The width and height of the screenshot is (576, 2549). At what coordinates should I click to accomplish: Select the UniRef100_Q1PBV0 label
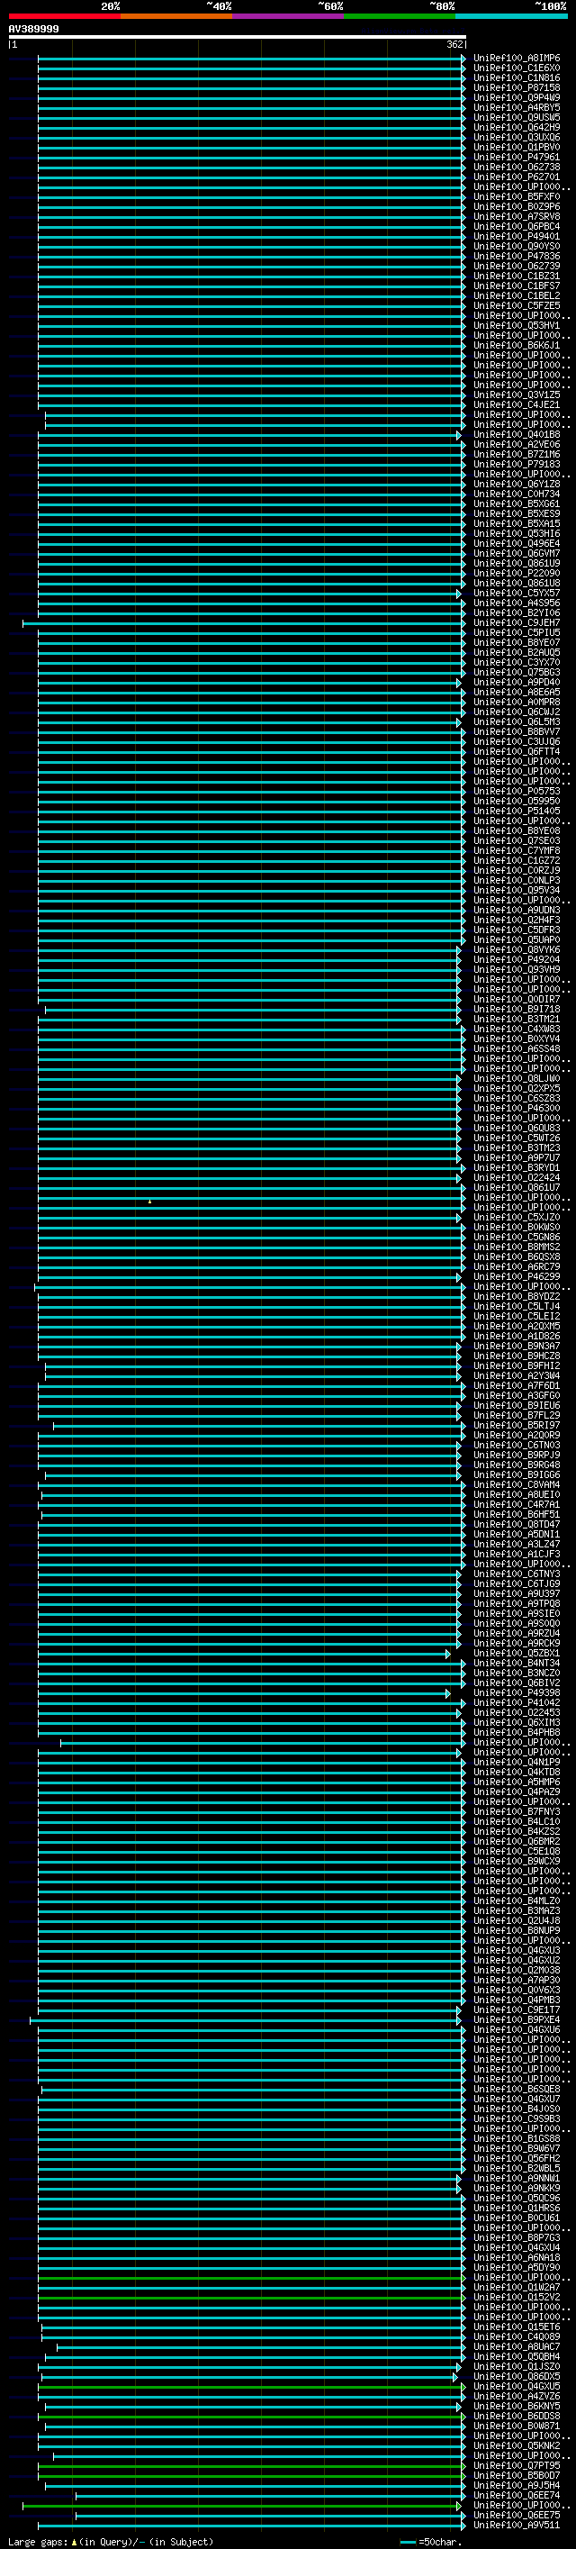[516, 148]
